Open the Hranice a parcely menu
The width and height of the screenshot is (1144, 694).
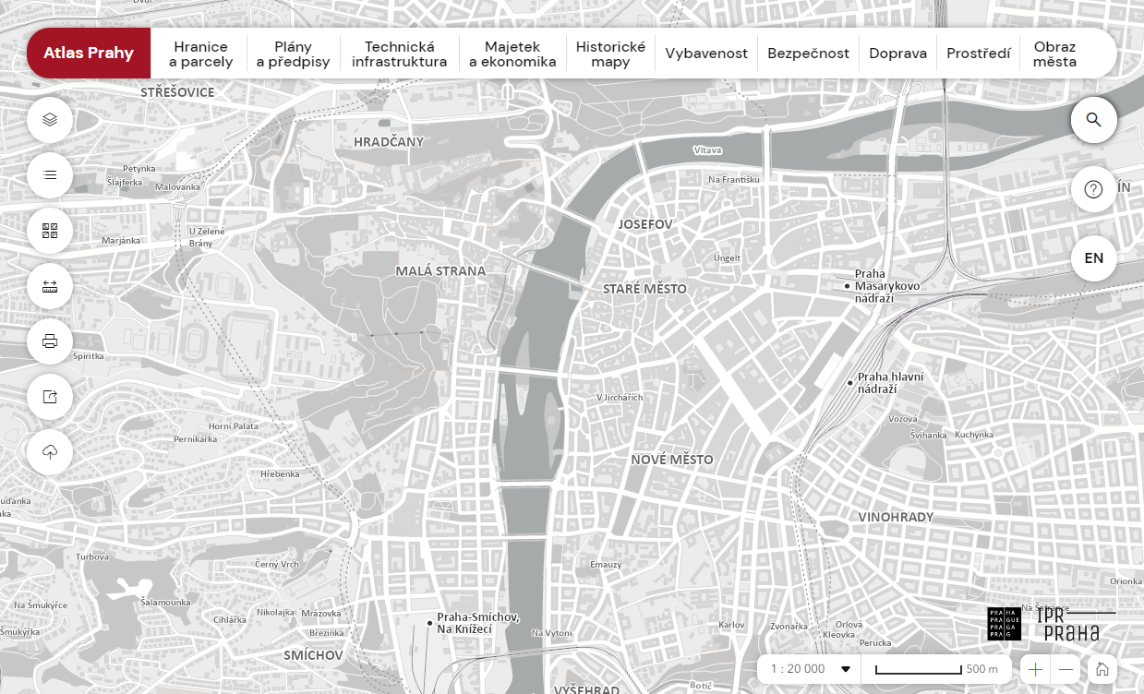click(200, 54)
